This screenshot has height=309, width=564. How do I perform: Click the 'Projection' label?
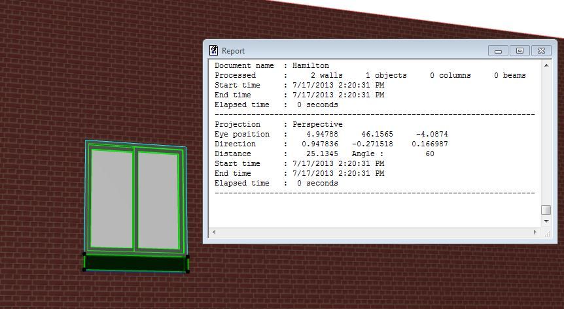pyautogui.click(x=237, y=124)
